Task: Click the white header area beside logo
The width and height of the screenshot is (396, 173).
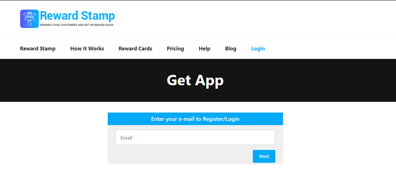Action: 253,19
